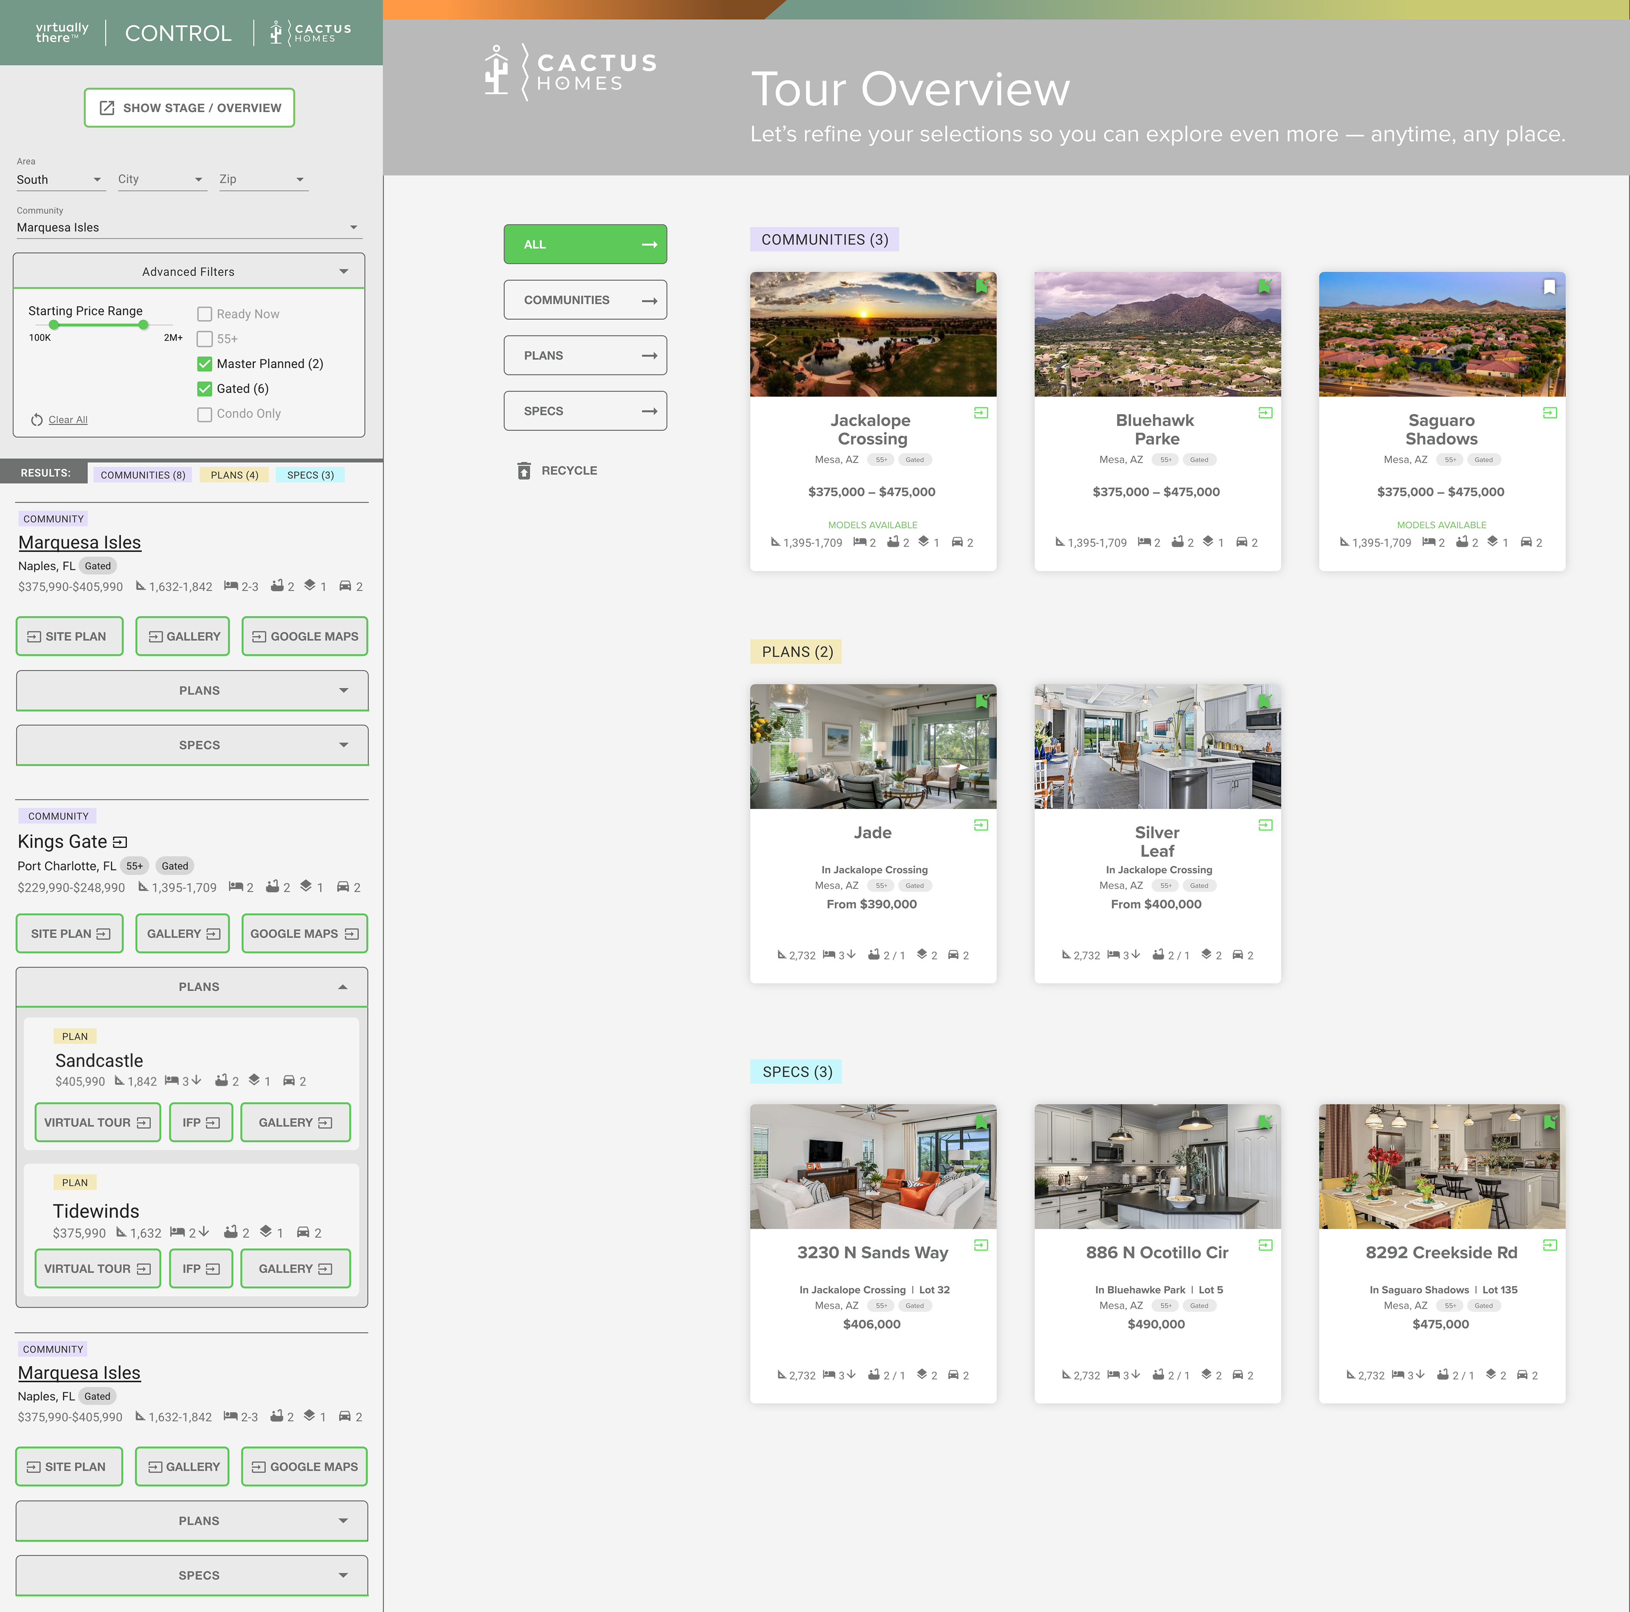This screenshot has height=1612, width=1630.
Task: Check the 55+ filter checkbox
Action: [x=204, y=339]
